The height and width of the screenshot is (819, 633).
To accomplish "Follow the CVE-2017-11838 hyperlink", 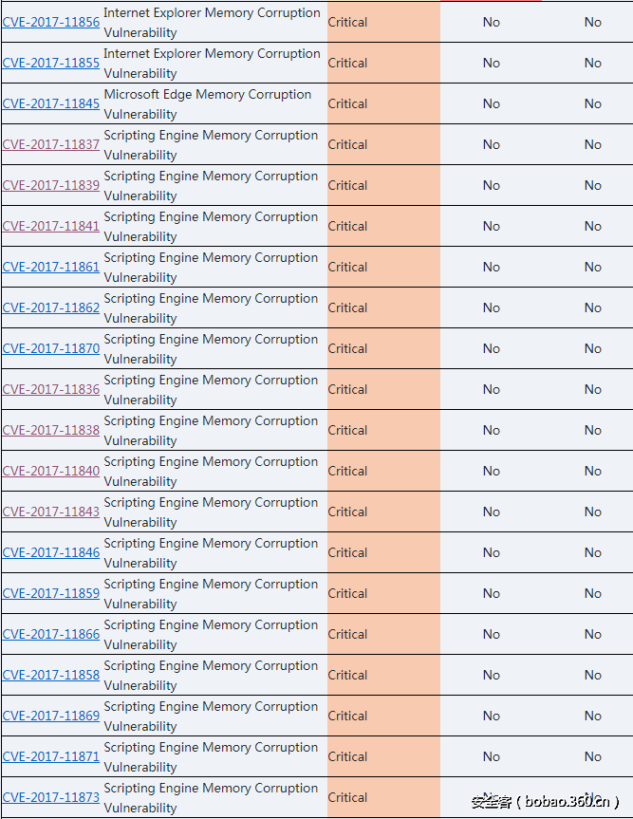I will tap(50, 431).
